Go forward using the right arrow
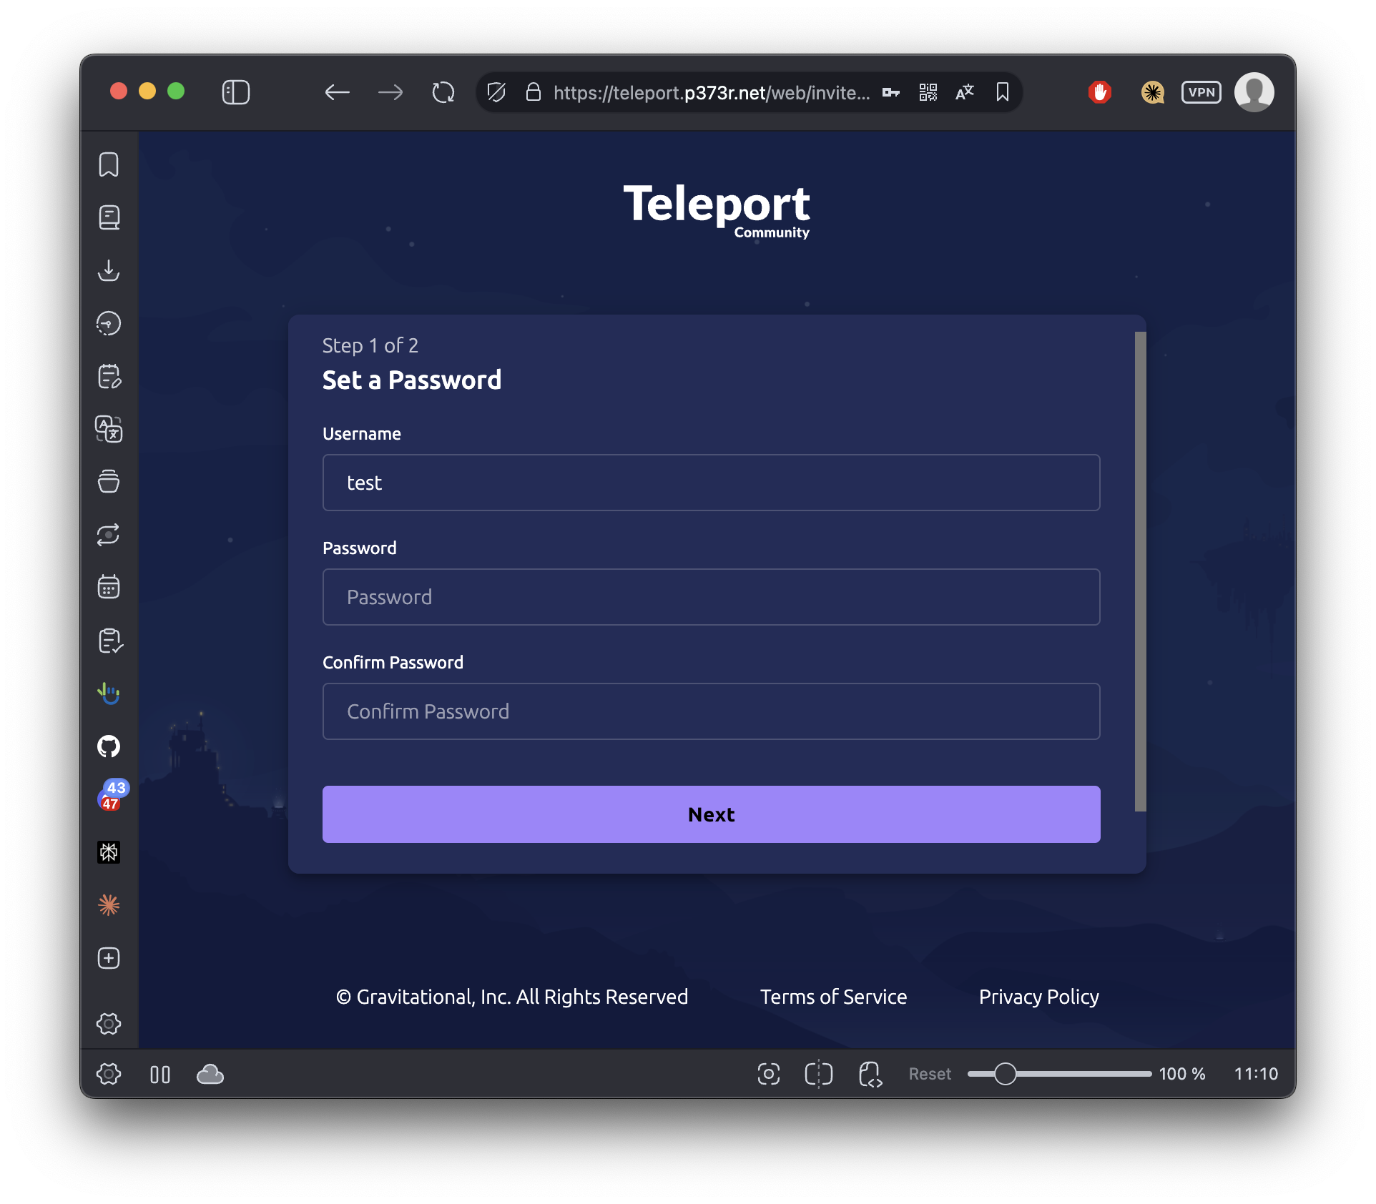 point(390,92)
